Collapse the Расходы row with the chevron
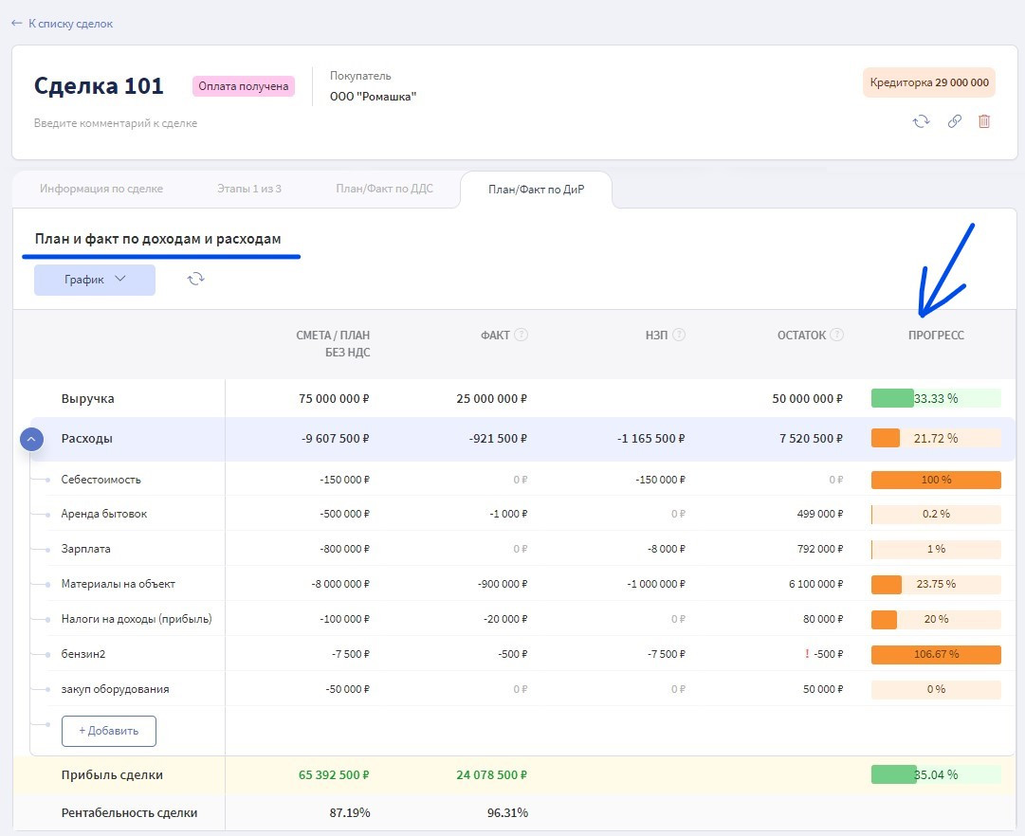Screen dimensions: 1025x836 pos(31,439)
